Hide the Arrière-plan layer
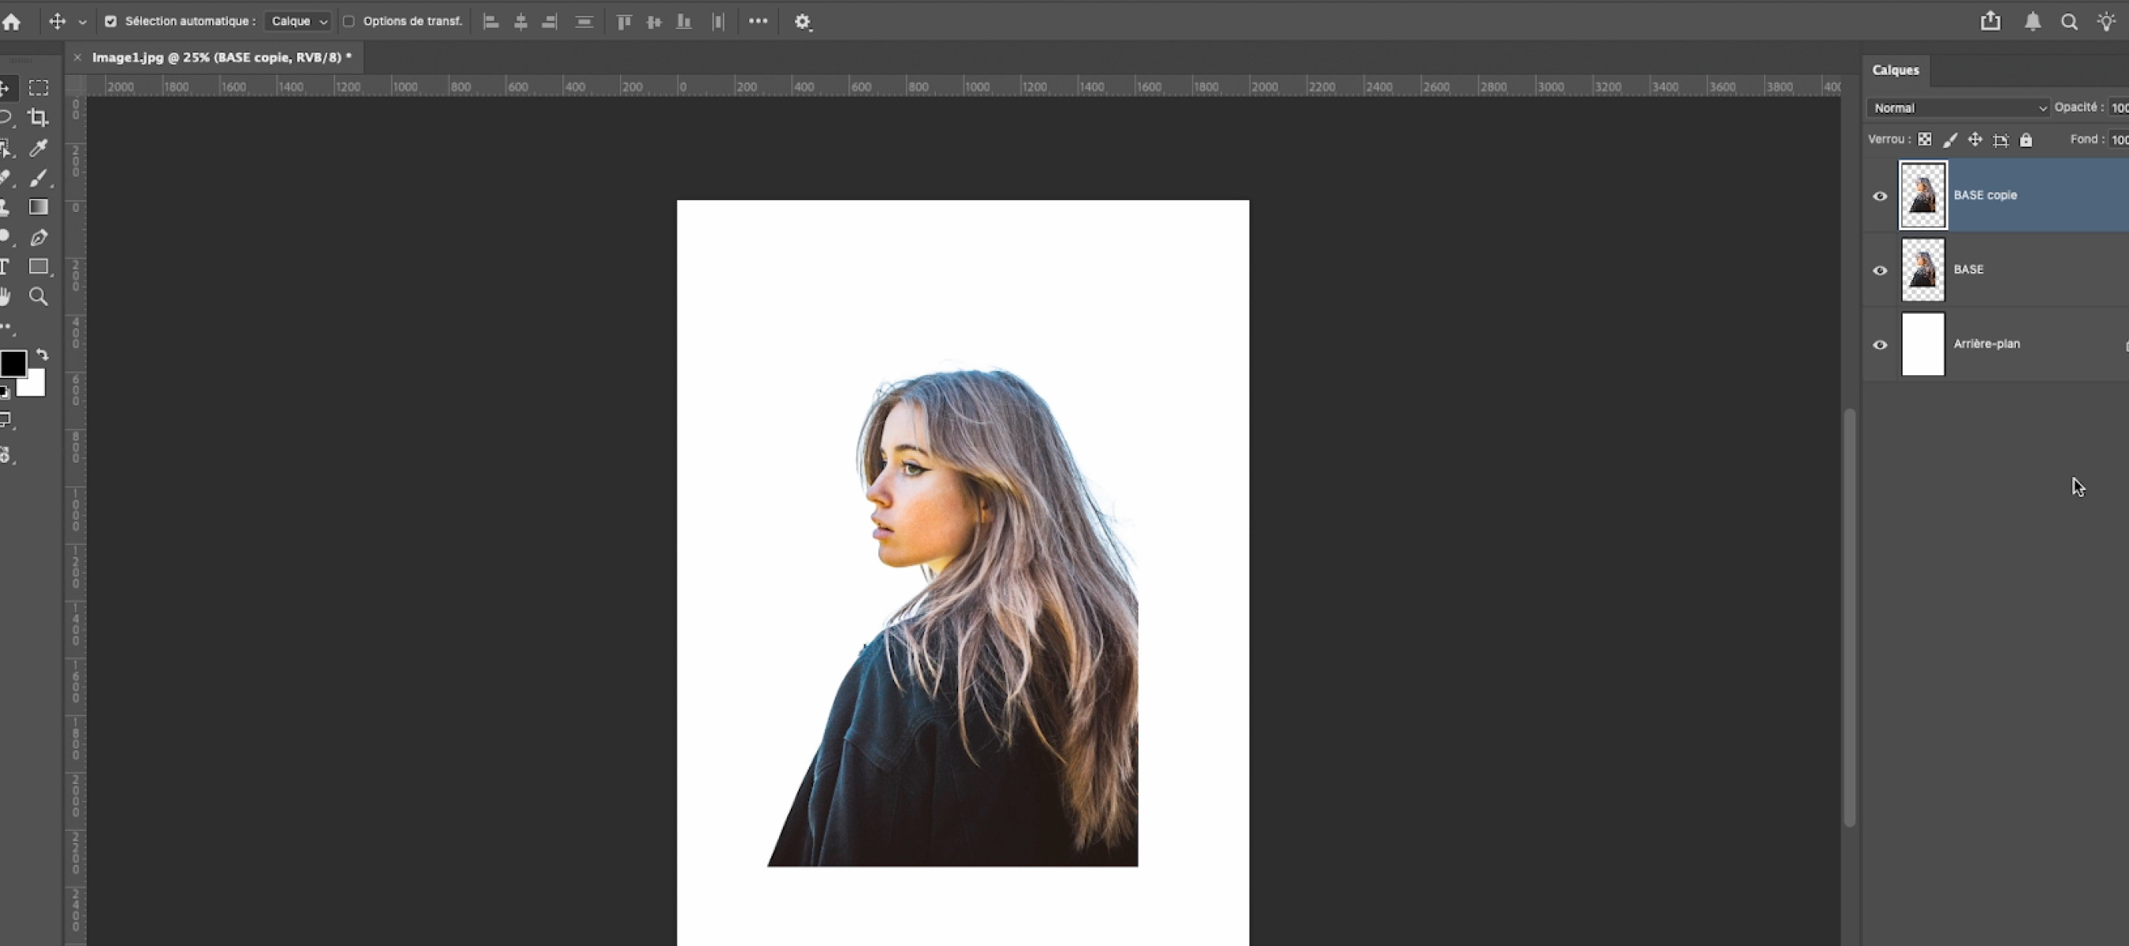The height and width of the screenshot is (946, 2129). (x=1879, y=345)
